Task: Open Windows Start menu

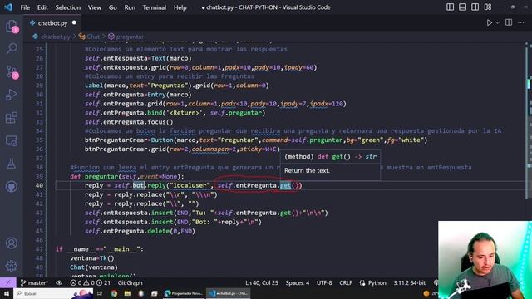Action: point(7,293)
